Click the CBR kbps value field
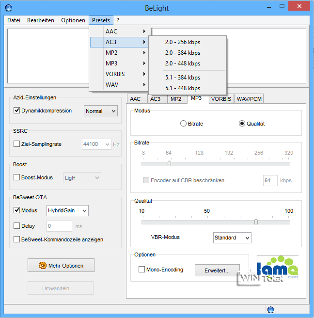The width and height of the screenshot is (314, 318). click(270, 180)
